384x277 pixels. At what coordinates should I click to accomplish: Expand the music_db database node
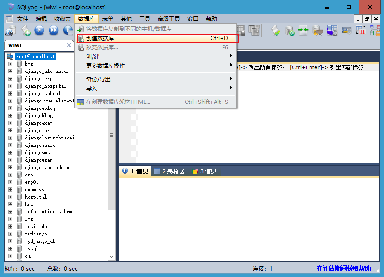[10, 226]
